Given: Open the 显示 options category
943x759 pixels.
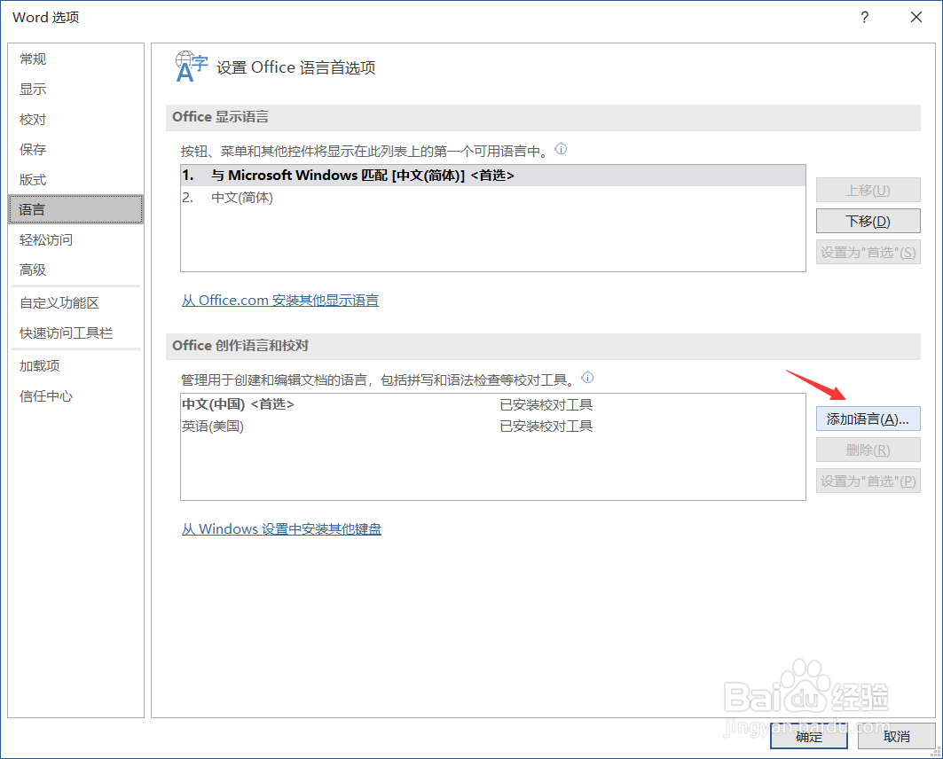Looking at the screenshot, I should 75,89.
